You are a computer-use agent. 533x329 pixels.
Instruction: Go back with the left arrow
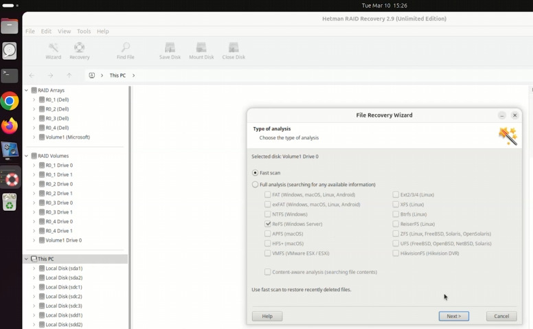pyautogui.click(x=32, y=76)
